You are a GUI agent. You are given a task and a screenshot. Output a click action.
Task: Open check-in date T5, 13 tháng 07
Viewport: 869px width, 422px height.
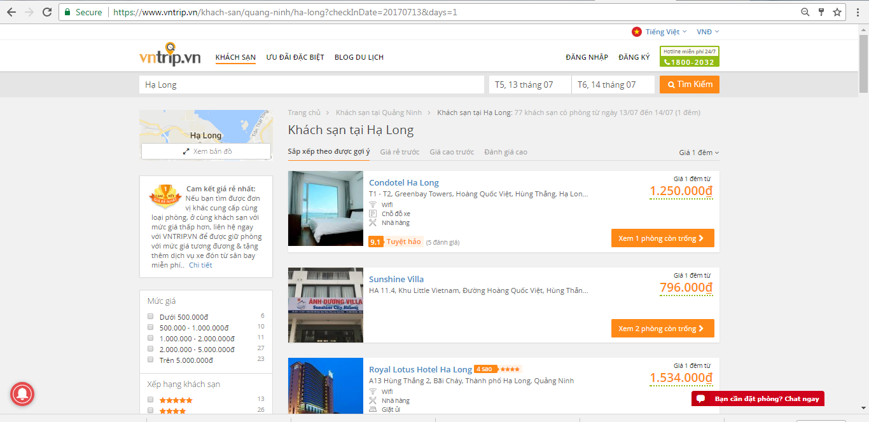tap(530, 85)
